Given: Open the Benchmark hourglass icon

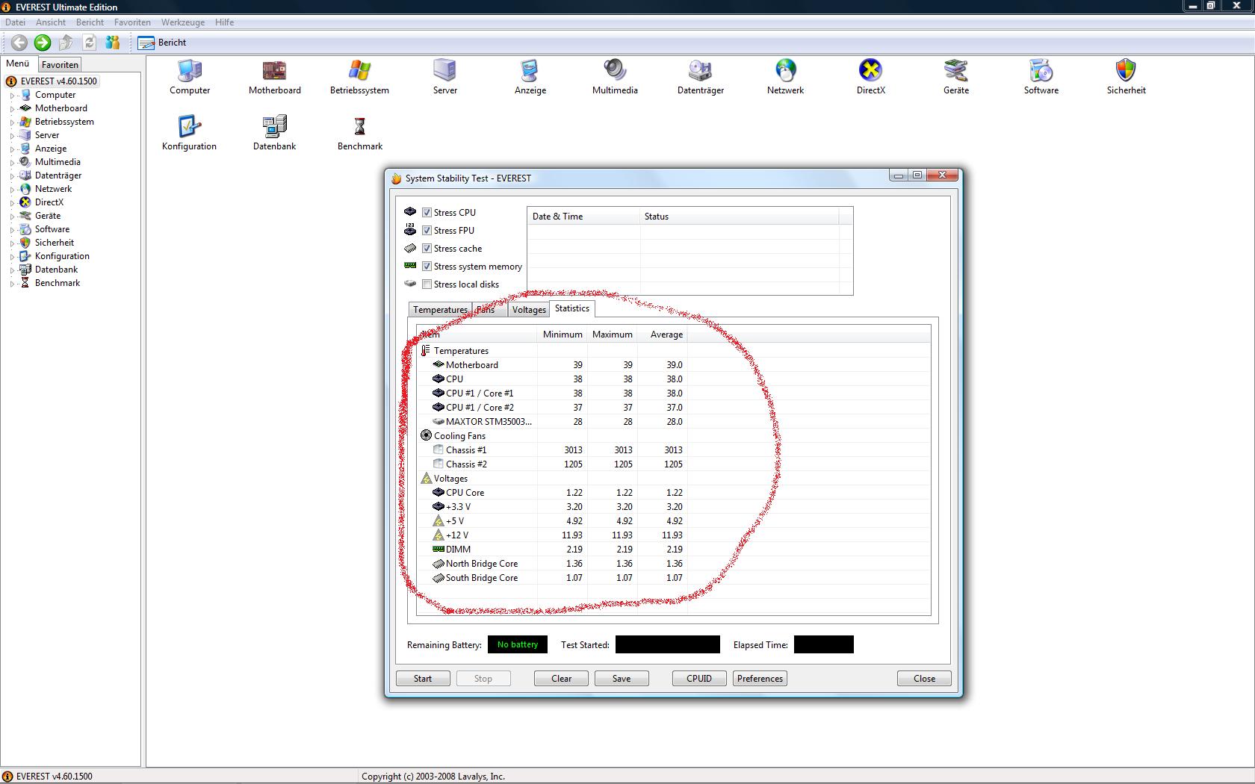Looking at the screenshot, I should point(359,126).
